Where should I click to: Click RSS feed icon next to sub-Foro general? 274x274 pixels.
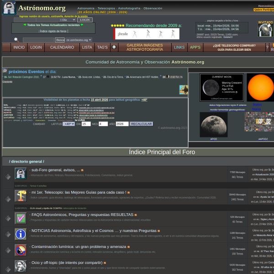pyautogui.click(x=82, y=170)
